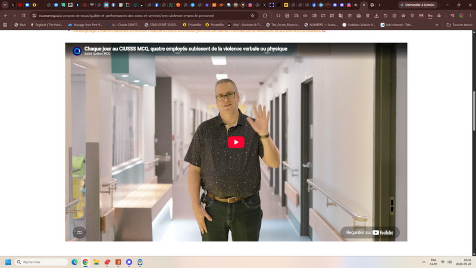
Task: Open the translate extension icon
Action: [x=341, y=15]
